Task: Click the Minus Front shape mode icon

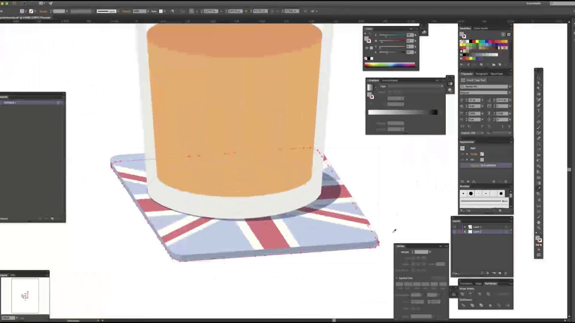Action: 470,294
